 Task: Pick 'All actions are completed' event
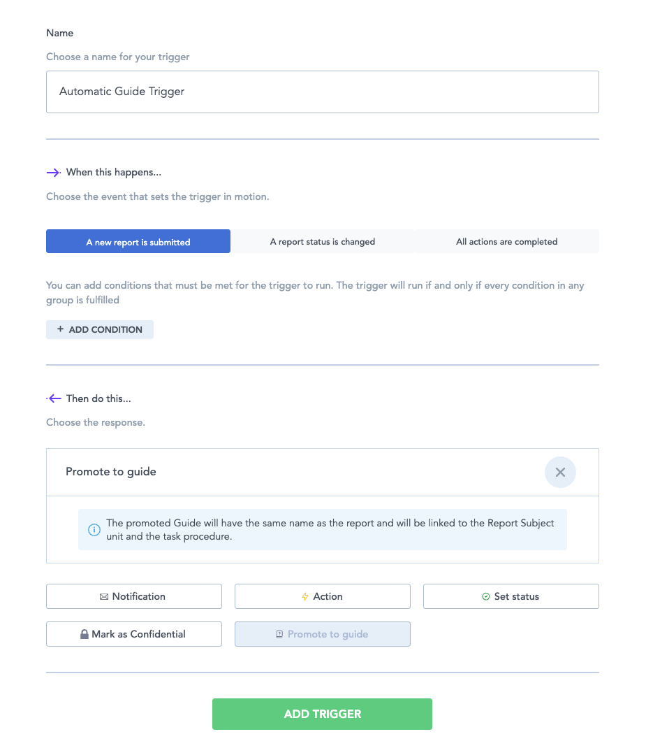[x=506, y=242]
